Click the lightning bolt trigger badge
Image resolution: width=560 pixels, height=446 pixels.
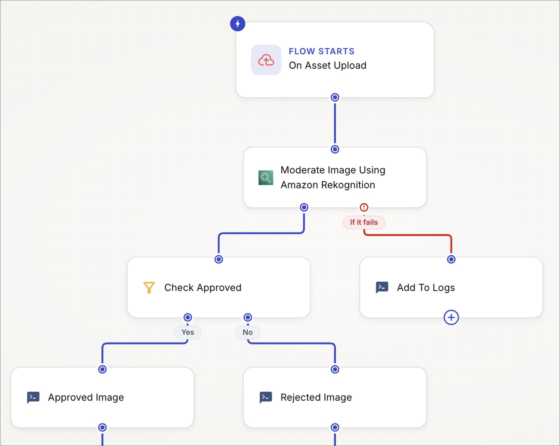tap(238, 24)
